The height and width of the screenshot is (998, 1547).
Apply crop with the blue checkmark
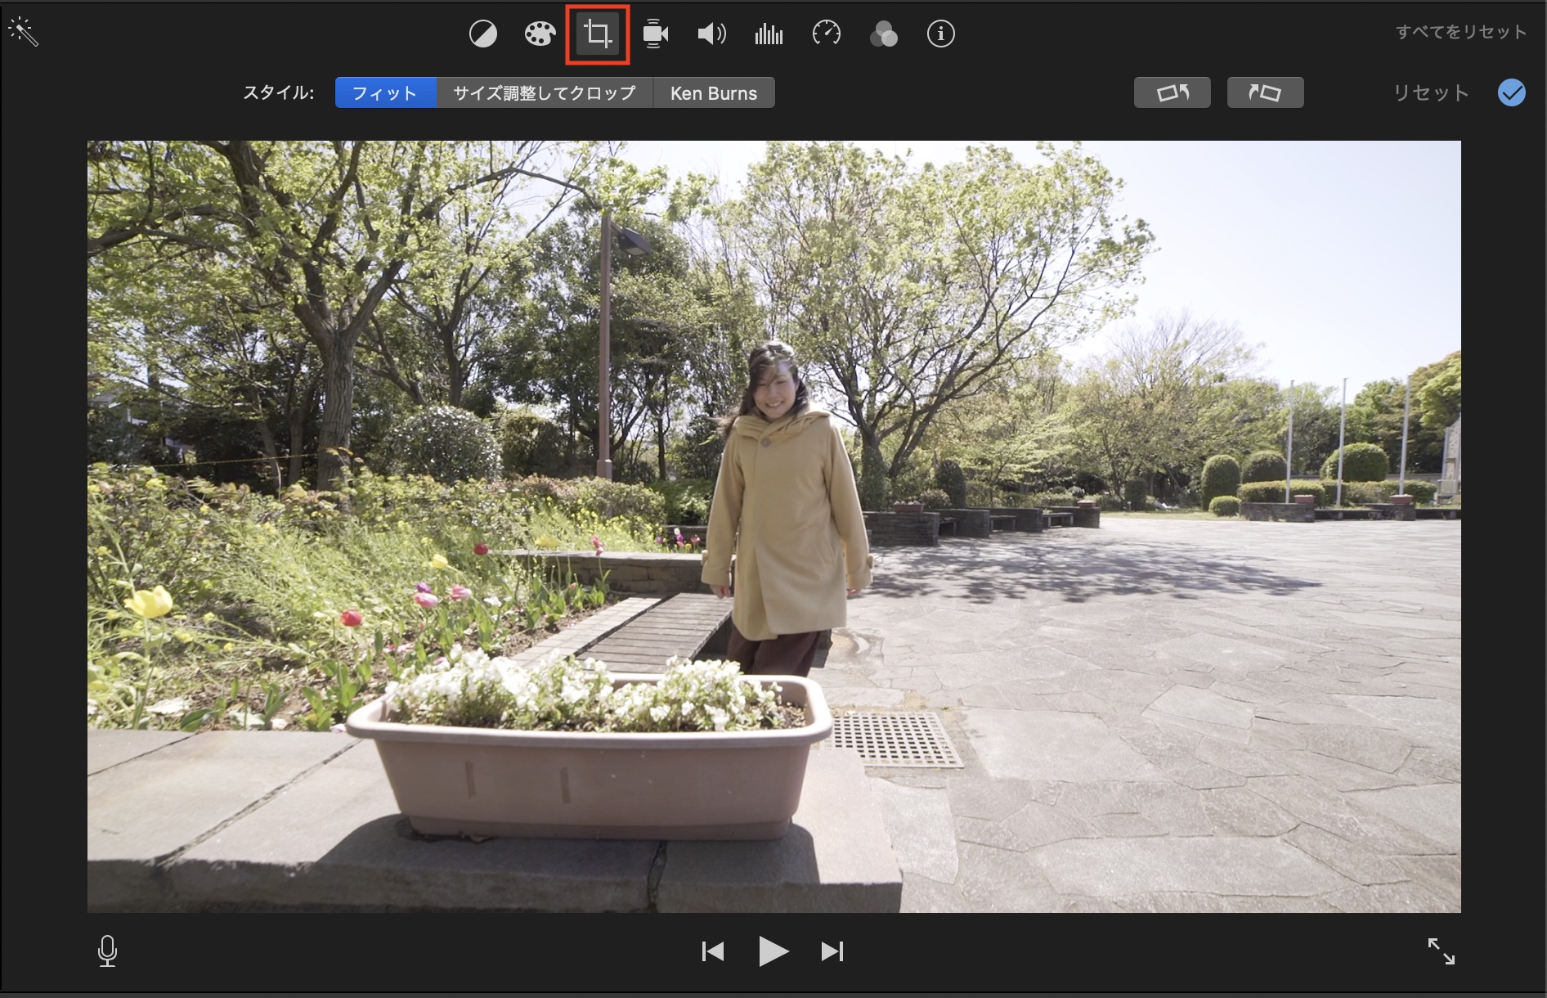coord(1512,93)
